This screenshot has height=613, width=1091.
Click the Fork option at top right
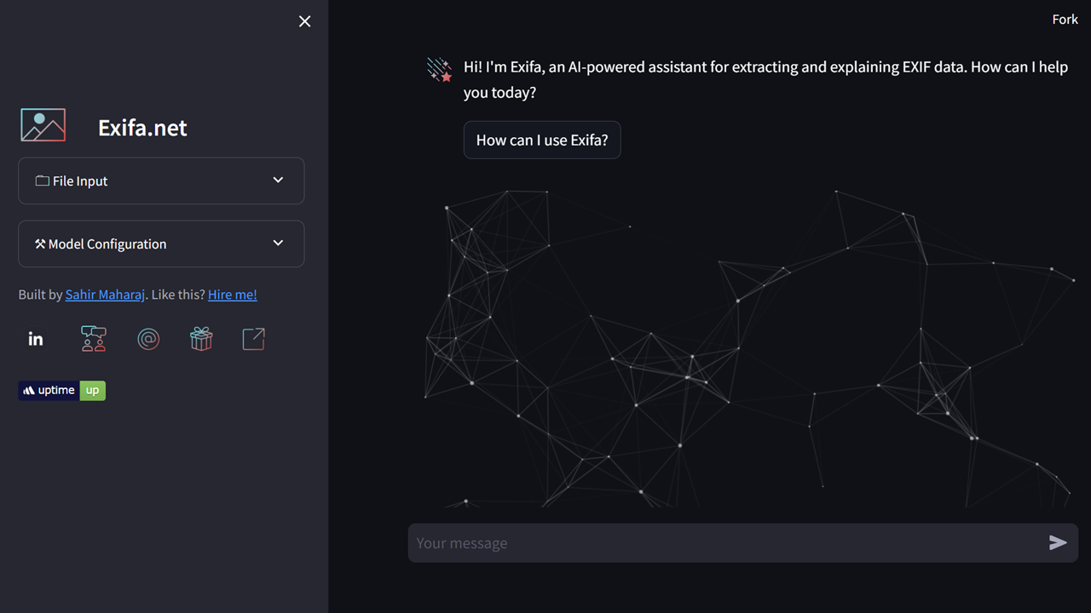click(1065, 19)
